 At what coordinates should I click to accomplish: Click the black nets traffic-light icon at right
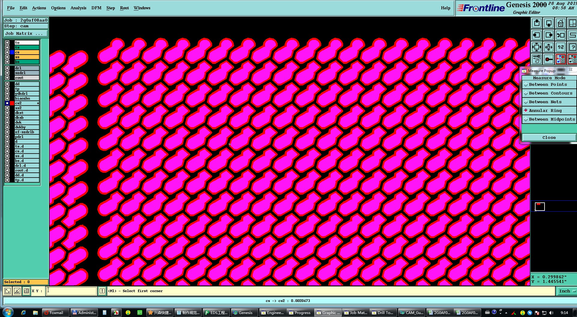click(572, 59)
